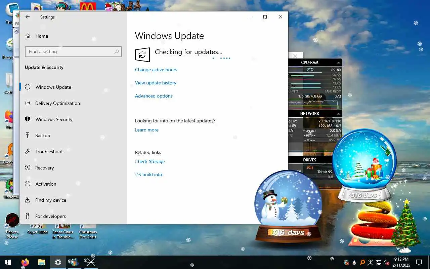Open Advanced options link
This screenshot has height=269, width=430.
coord(154,96)
